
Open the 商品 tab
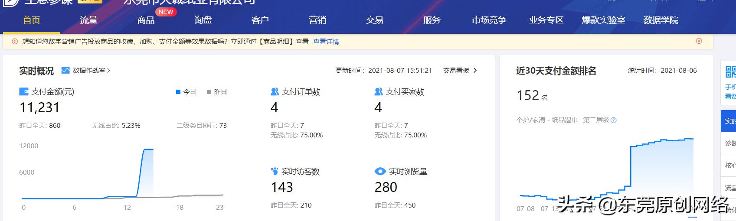point(146,20)
